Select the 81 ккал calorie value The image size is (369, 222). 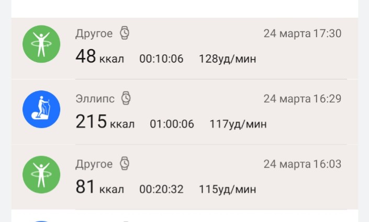99,188
